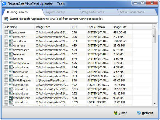Click the process icon for svchost.exe PID 684
This screenshot has width=160, height=120.
pos(11,67)
